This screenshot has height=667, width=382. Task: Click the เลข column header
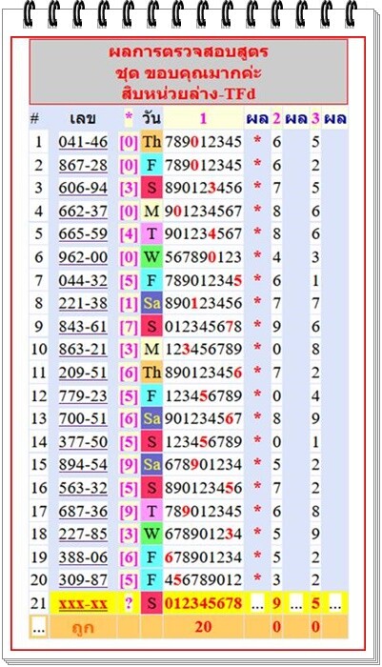pos(83,118)
